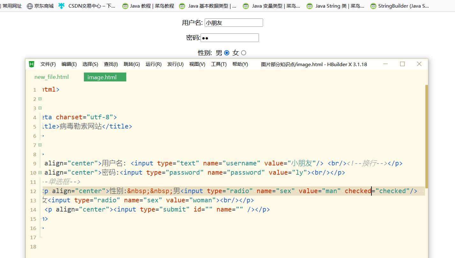
Task: Open the 跳转(G) menu
Action: coord(132,64)
